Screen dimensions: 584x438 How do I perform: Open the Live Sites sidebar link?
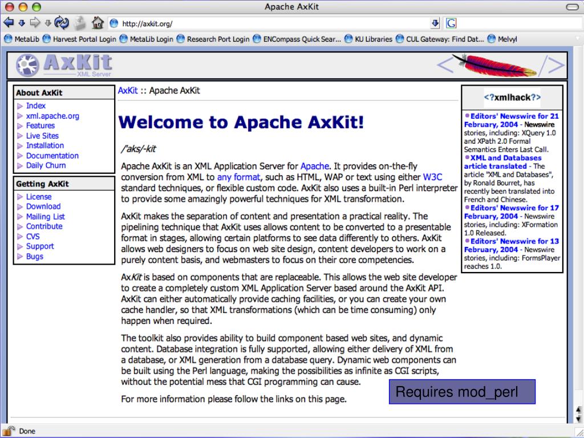click(x=42, y=136)
